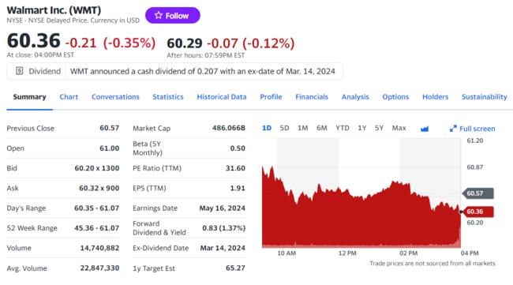This screenshot has height=285, width=513.
Task: Switch to the area chart type icon
Action: [x=425, y=129]
